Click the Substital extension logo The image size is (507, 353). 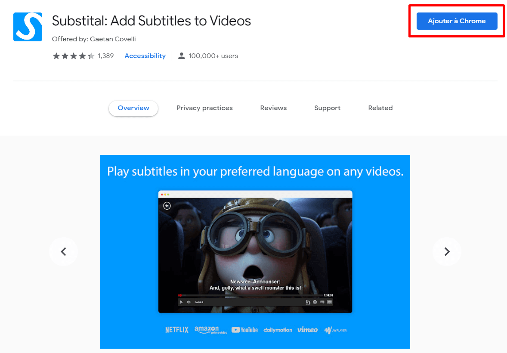click(28, 27)
